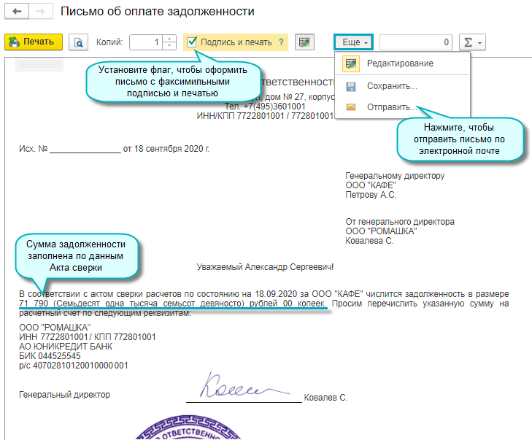Toggle the Подпись и печать checkbox
The width and height of the screenshot is (532, 440).
(192, 42)
